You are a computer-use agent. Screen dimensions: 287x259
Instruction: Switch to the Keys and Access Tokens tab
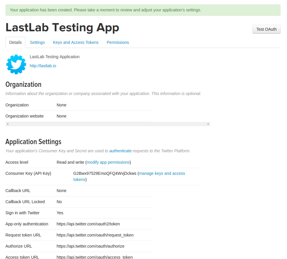[75, 42]
